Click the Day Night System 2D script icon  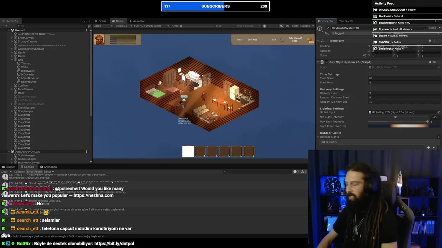coord(322,62)
